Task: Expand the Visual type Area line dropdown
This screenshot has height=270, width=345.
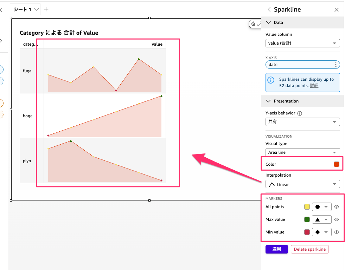Action: 302,152
